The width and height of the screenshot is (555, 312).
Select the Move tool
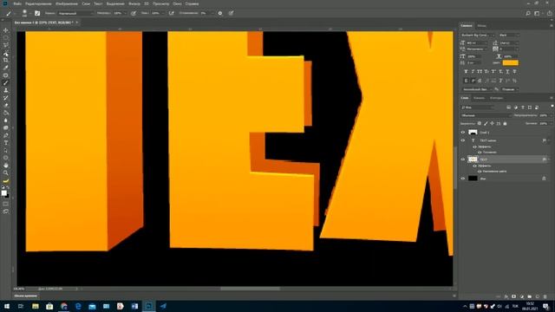(x=6, y=30)
